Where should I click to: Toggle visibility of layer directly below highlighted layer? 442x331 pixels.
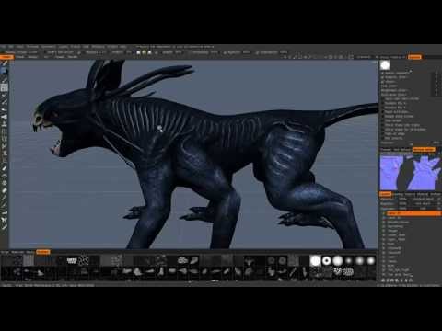pos(383,218)
